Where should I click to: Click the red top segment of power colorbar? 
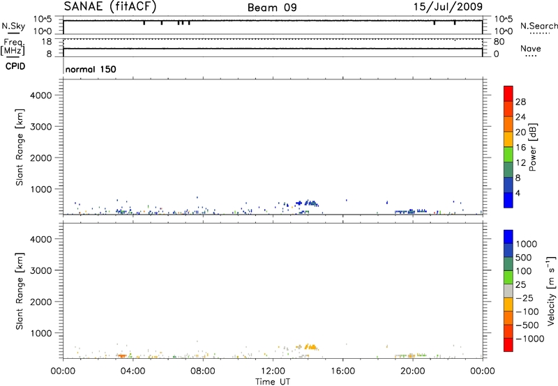point(508,93)
